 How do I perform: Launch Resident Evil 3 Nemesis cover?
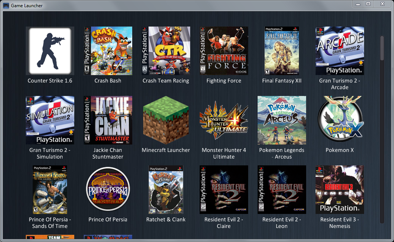(340, 189)
